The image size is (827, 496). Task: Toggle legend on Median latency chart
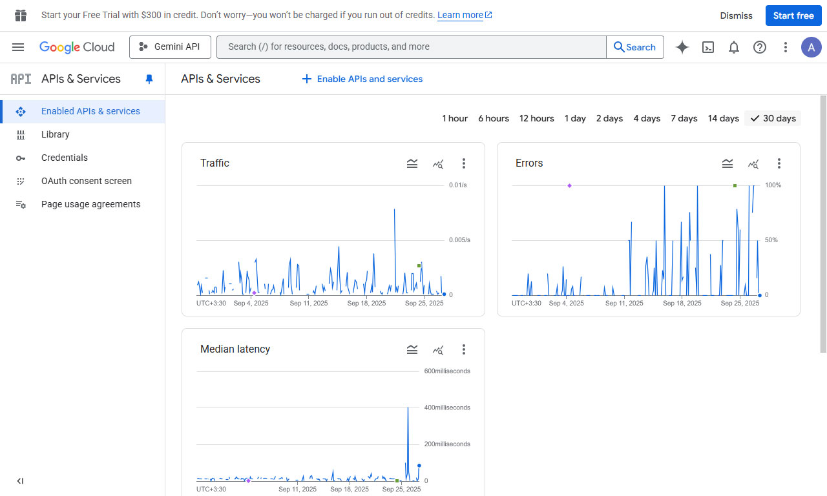click(x=412, y=349)
